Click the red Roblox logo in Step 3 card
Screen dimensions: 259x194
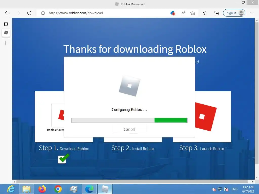[x=206, y=117]
